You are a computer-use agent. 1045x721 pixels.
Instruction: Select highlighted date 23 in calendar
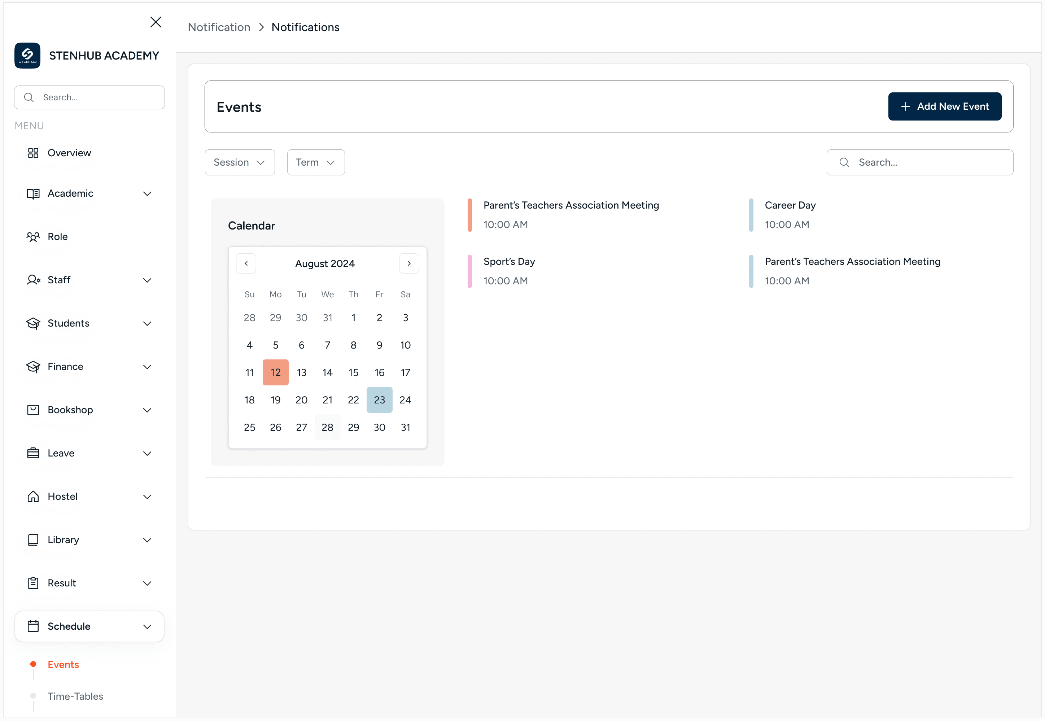click(379, 400)
